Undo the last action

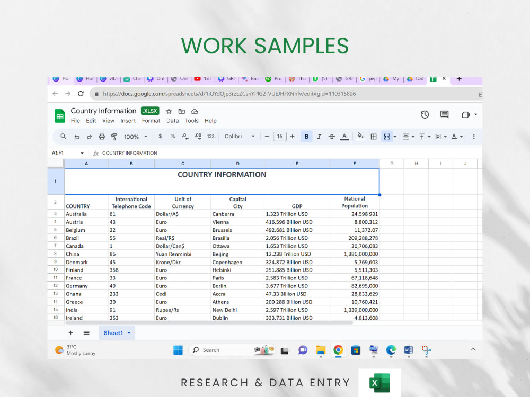click(x=77, y=137)
